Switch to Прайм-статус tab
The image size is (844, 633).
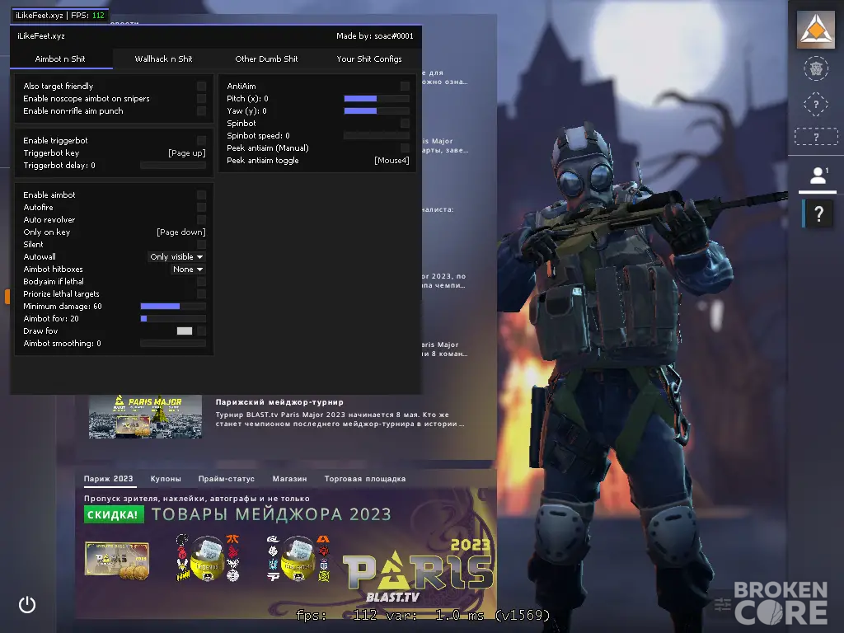226,479
